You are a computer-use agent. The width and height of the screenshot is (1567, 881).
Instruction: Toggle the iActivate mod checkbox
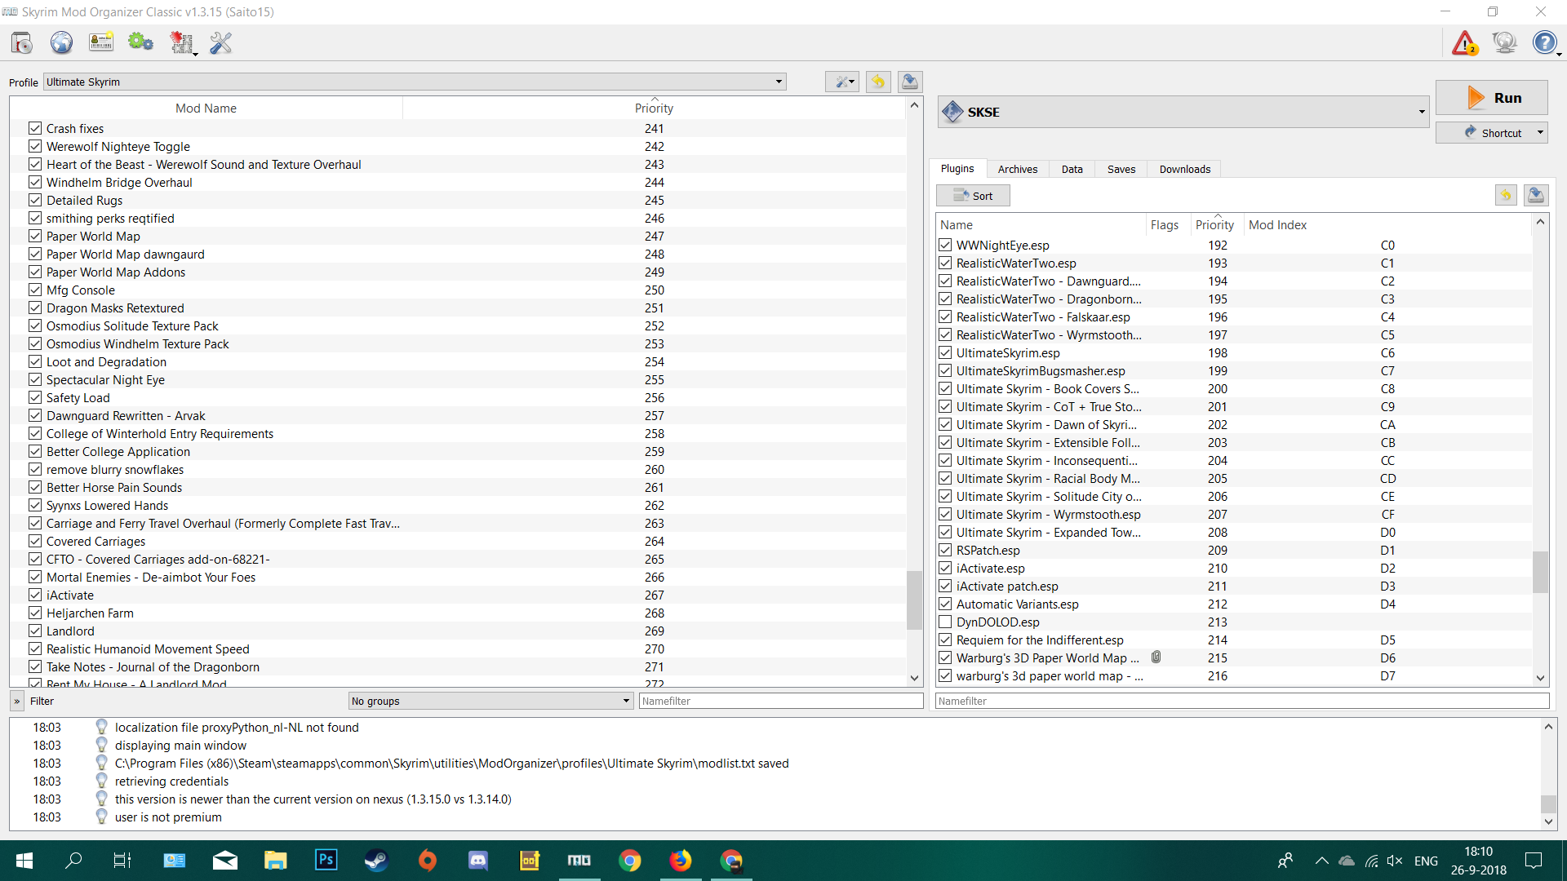click(35, 595)
